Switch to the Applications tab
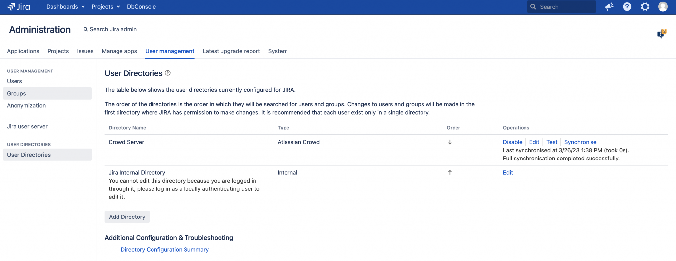Viewport: 676px width, 261px height. point(23,51)
